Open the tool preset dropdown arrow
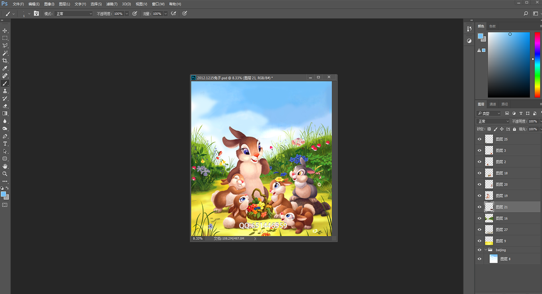This screenshot has height=294, width=542. [13, 14]
